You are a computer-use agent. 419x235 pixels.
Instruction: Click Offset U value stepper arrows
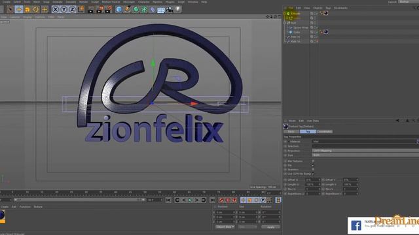(319, 180)
